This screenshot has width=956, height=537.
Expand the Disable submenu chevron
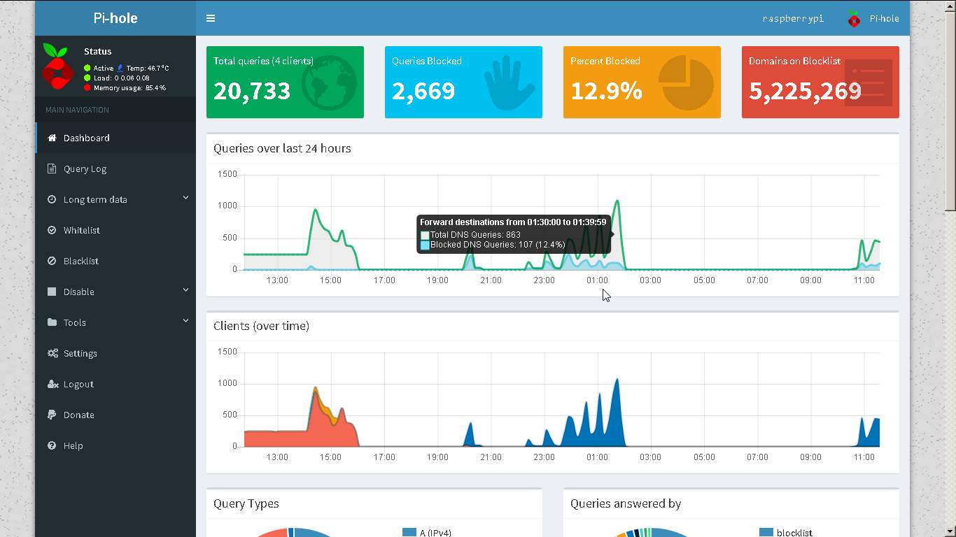click(x=185, y=290)
